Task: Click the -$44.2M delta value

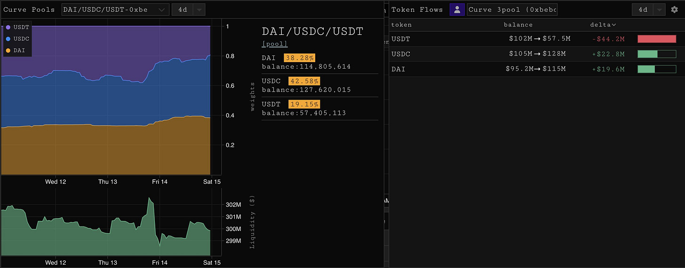Action: pos(608,39)
